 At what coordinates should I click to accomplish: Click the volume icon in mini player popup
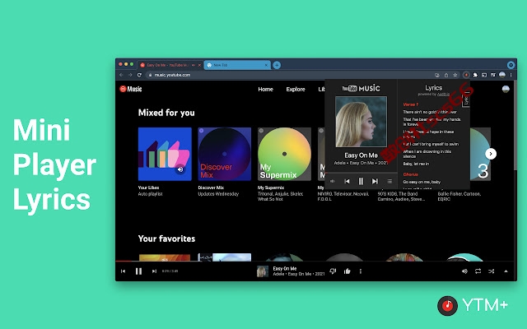tap(333, 181)
